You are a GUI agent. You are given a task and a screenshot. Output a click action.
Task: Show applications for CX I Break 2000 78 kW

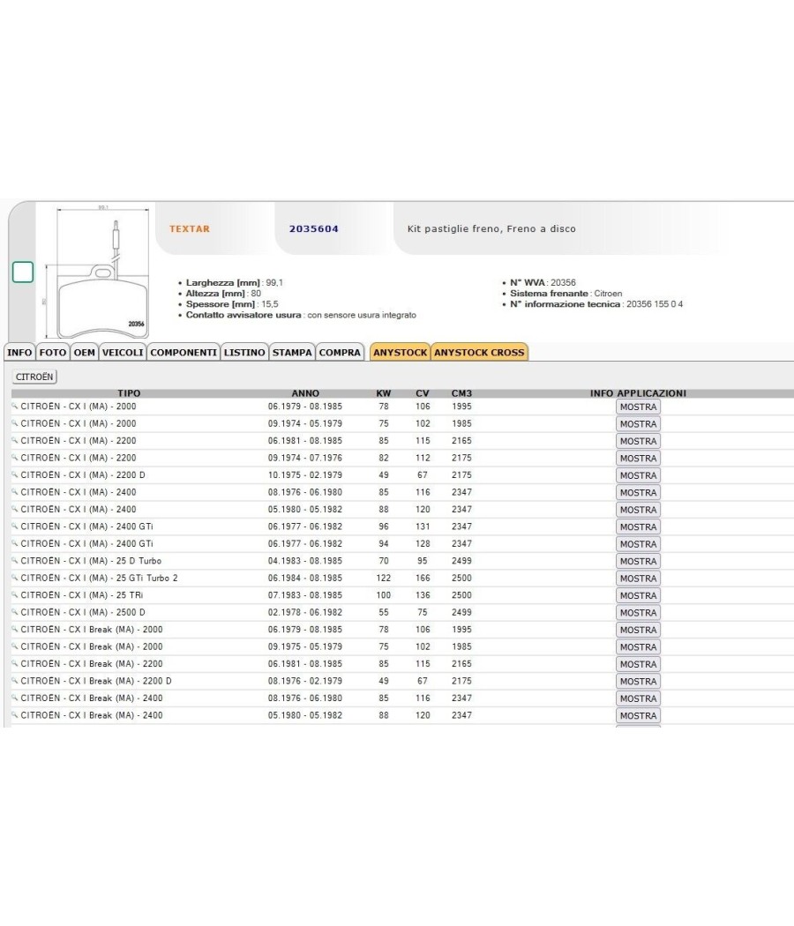[x=638, y=630]
